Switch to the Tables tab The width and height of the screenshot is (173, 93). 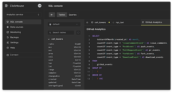(x=62, y=15)
